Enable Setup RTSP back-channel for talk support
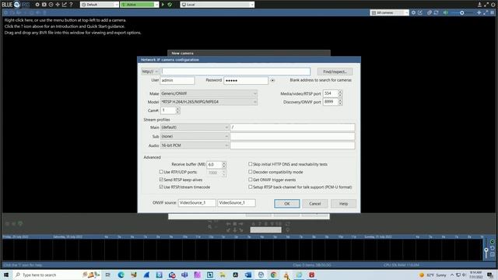The width and height of the screenshot is (498, 280). click(251, 187)
